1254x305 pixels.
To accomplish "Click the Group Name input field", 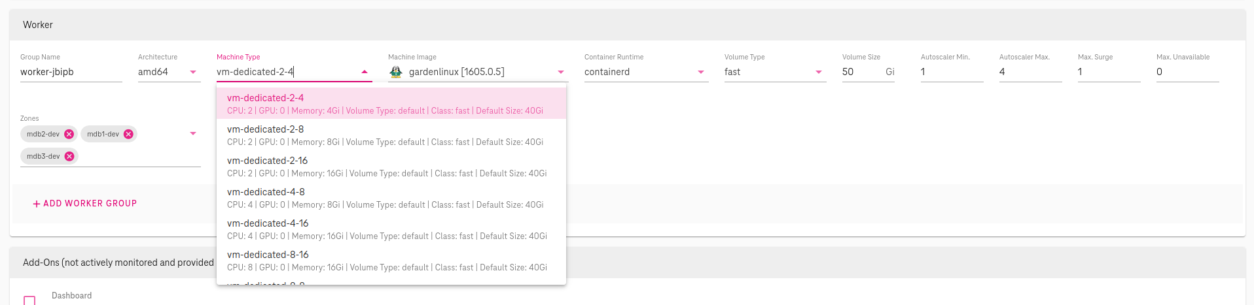I will point(71,72).
